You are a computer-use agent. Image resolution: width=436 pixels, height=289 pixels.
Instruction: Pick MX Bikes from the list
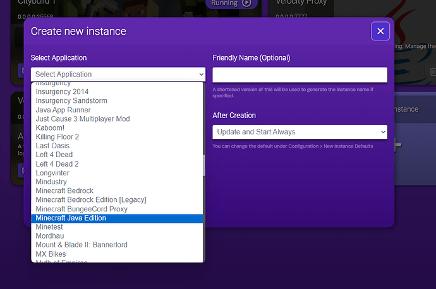(117, 254)
